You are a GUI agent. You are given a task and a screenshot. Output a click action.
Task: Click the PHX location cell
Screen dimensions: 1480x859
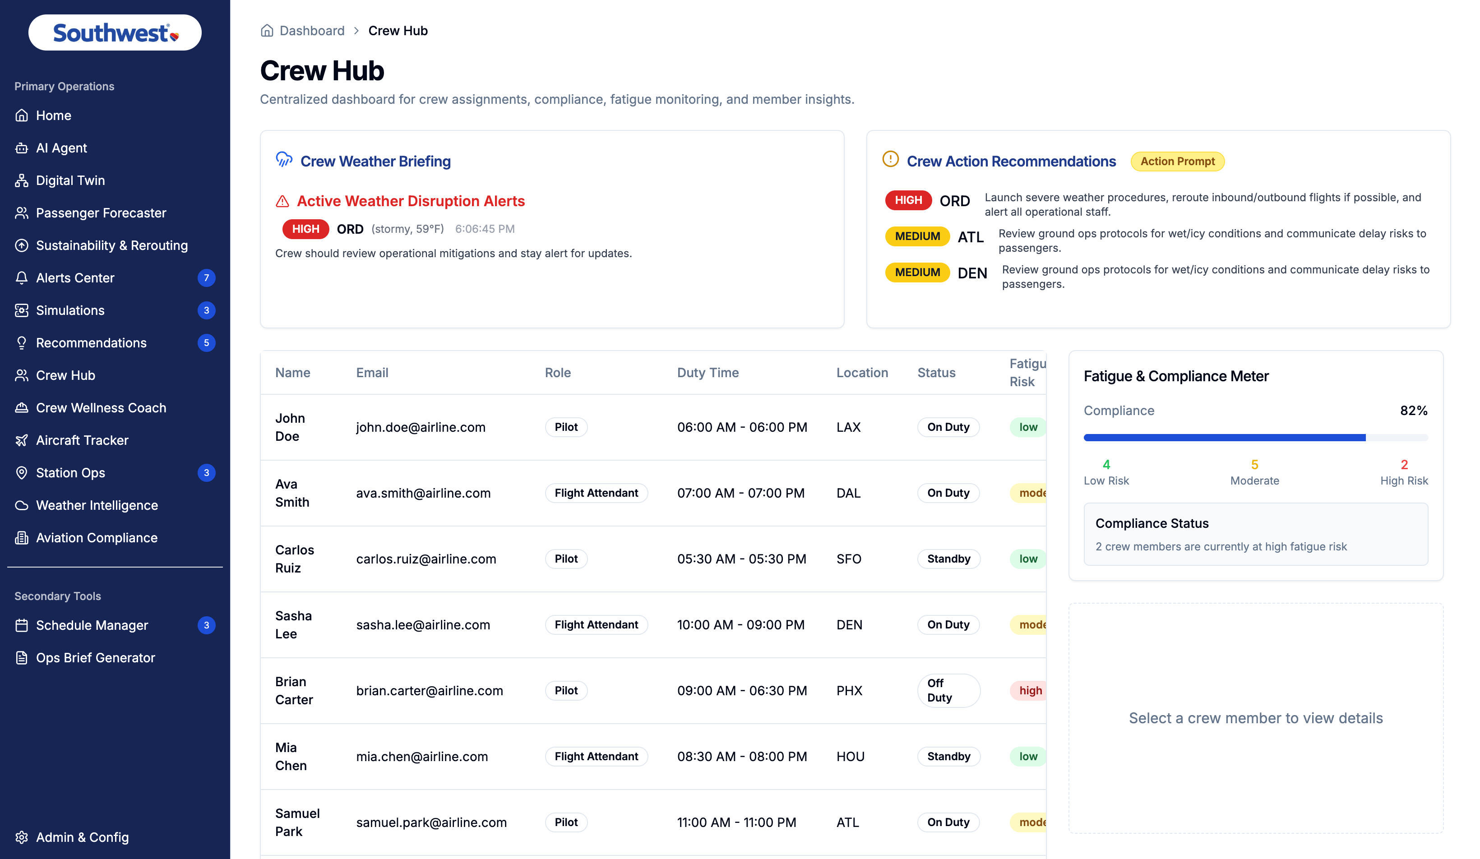(x=849, y=690)
